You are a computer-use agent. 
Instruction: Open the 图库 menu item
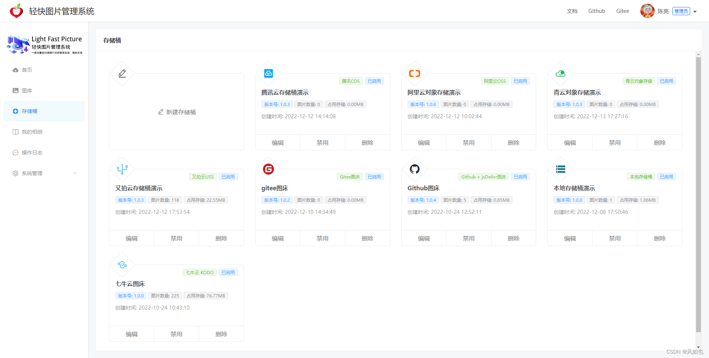(44, 91)
